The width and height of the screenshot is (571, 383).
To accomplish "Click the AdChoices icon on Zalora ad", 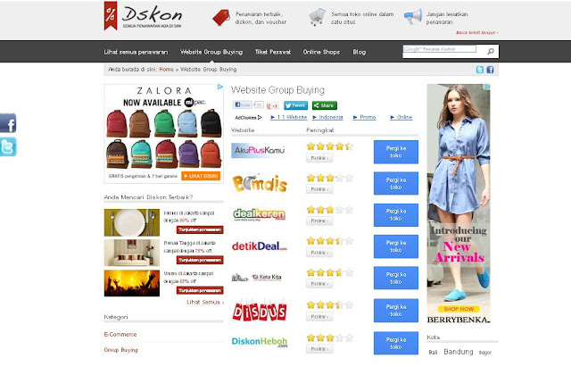I will pos(220,87).
